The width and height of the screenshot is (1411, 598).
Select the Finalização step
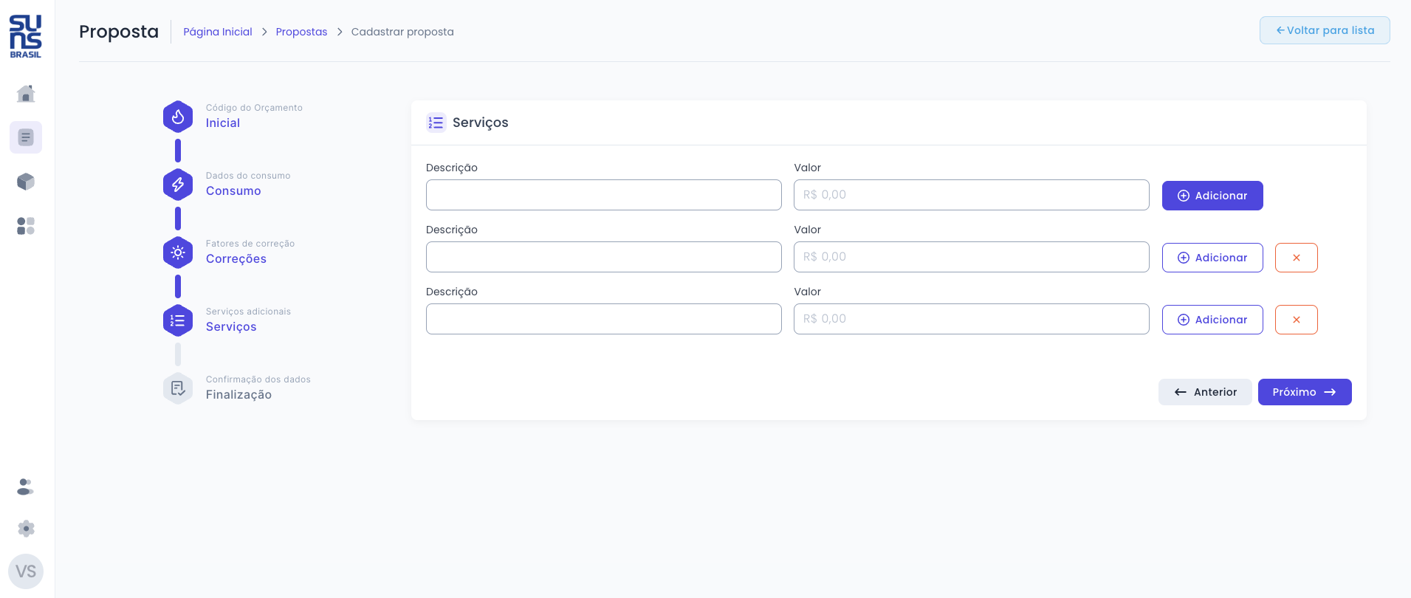[x=238, y=395]
